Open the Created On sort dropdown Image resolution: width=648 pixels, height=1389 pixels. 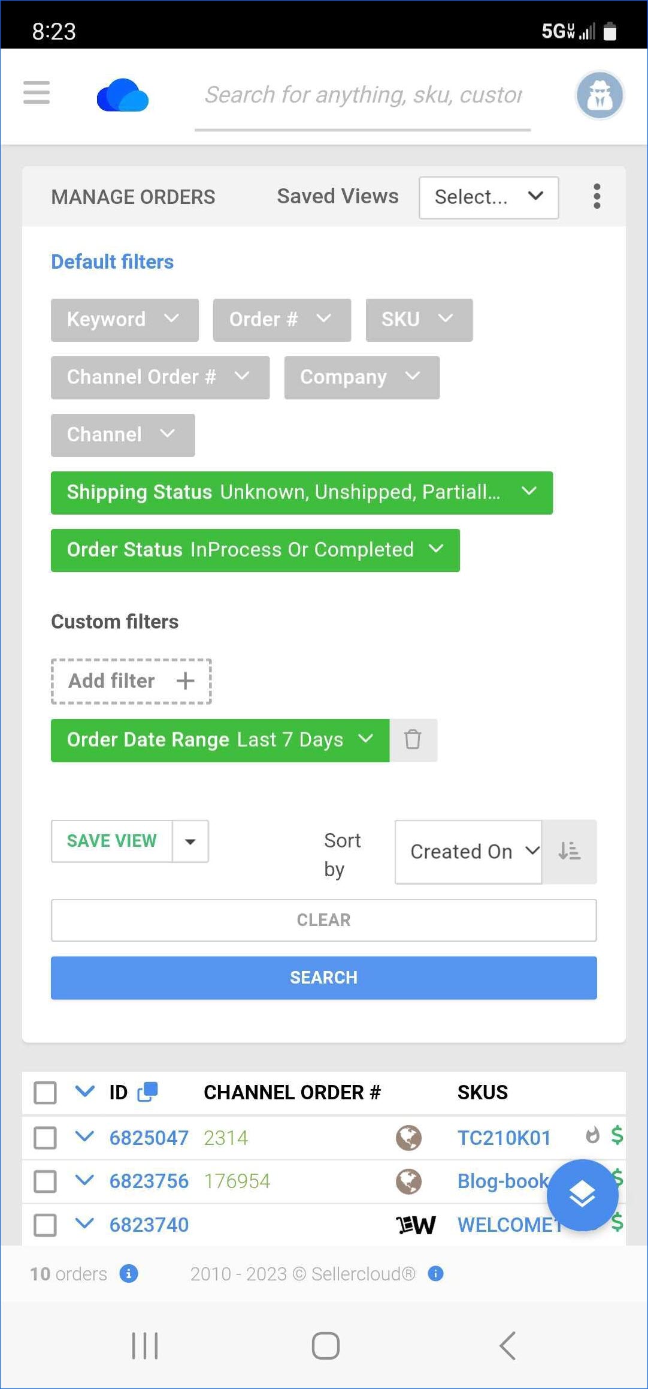[468, 852]
